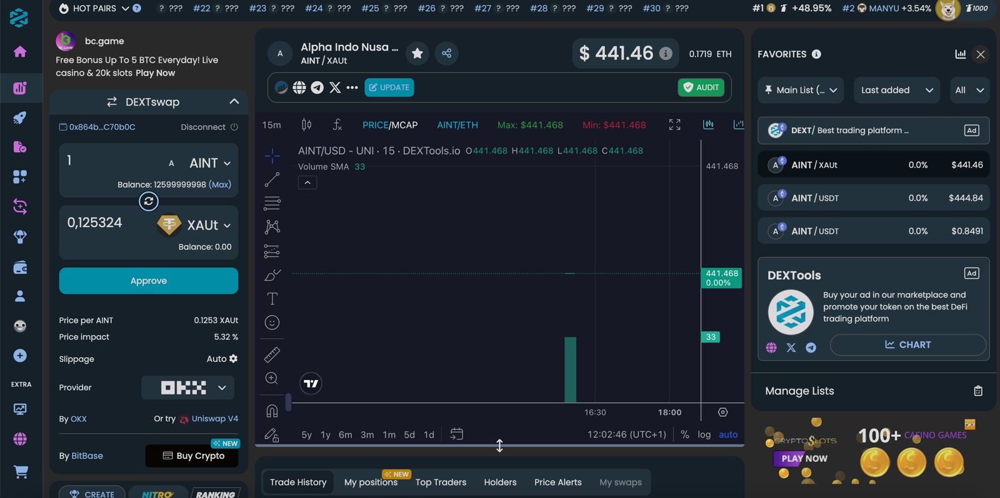Image resolution: width=1000 pixels, height=498 pixels.
Task: Open the token website globe icon
Action: coord(299,87)
